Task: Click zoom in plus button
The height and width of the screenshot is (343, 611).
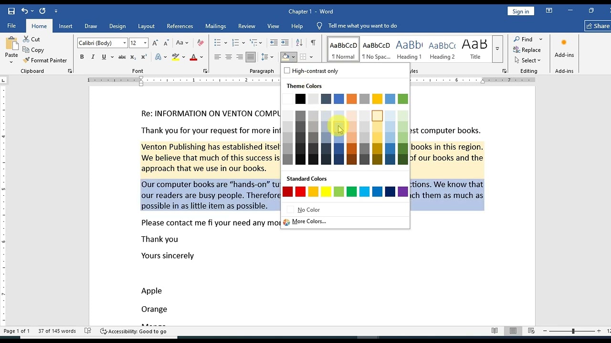Action: point(599,331)
